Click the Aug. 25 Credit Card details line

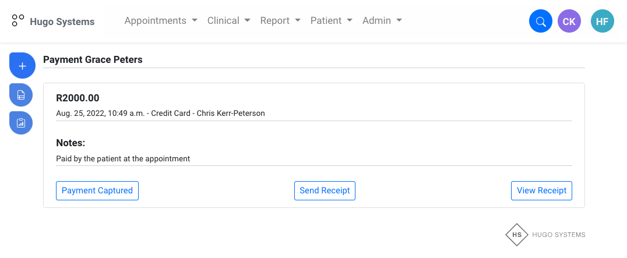160,113
